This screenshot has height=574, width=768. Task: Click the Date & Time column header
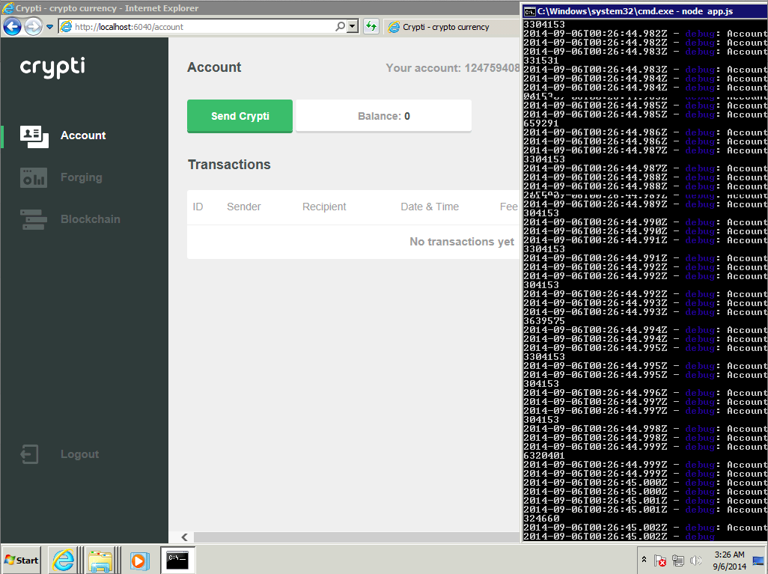coord(430,207)
